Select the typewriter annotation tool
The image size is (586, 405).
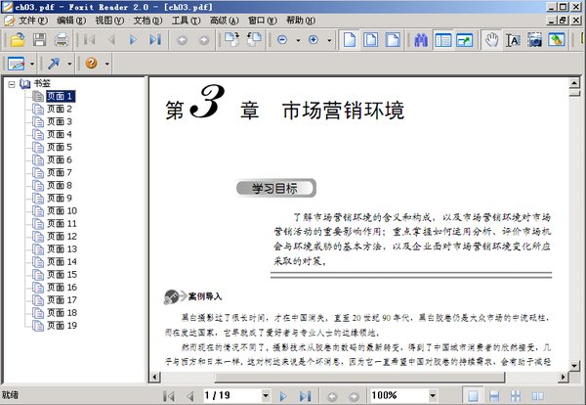[x=16, y=64]
